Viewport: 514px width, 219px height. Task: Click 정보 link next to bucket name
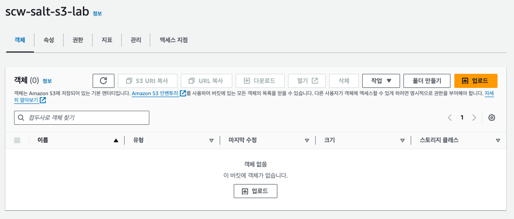[97, 14]
